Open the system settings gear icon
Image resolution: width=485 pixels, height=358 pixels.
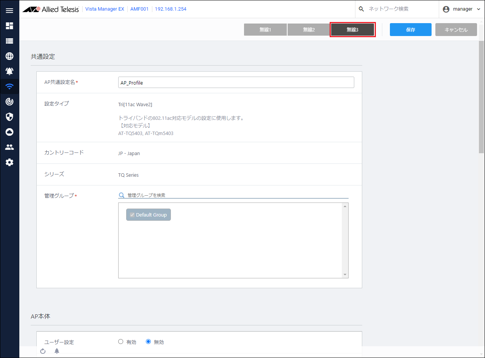click(x=9, y=162)
